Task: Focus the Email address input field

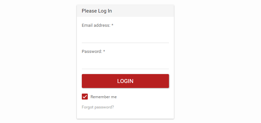Action: tap(125, 37)
